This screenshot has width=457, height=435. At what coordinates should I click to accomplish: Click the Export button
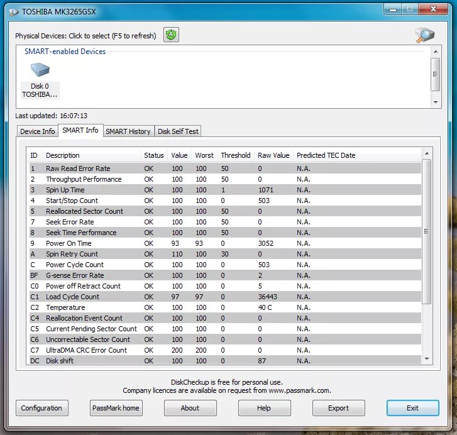(x=338, y=408)
